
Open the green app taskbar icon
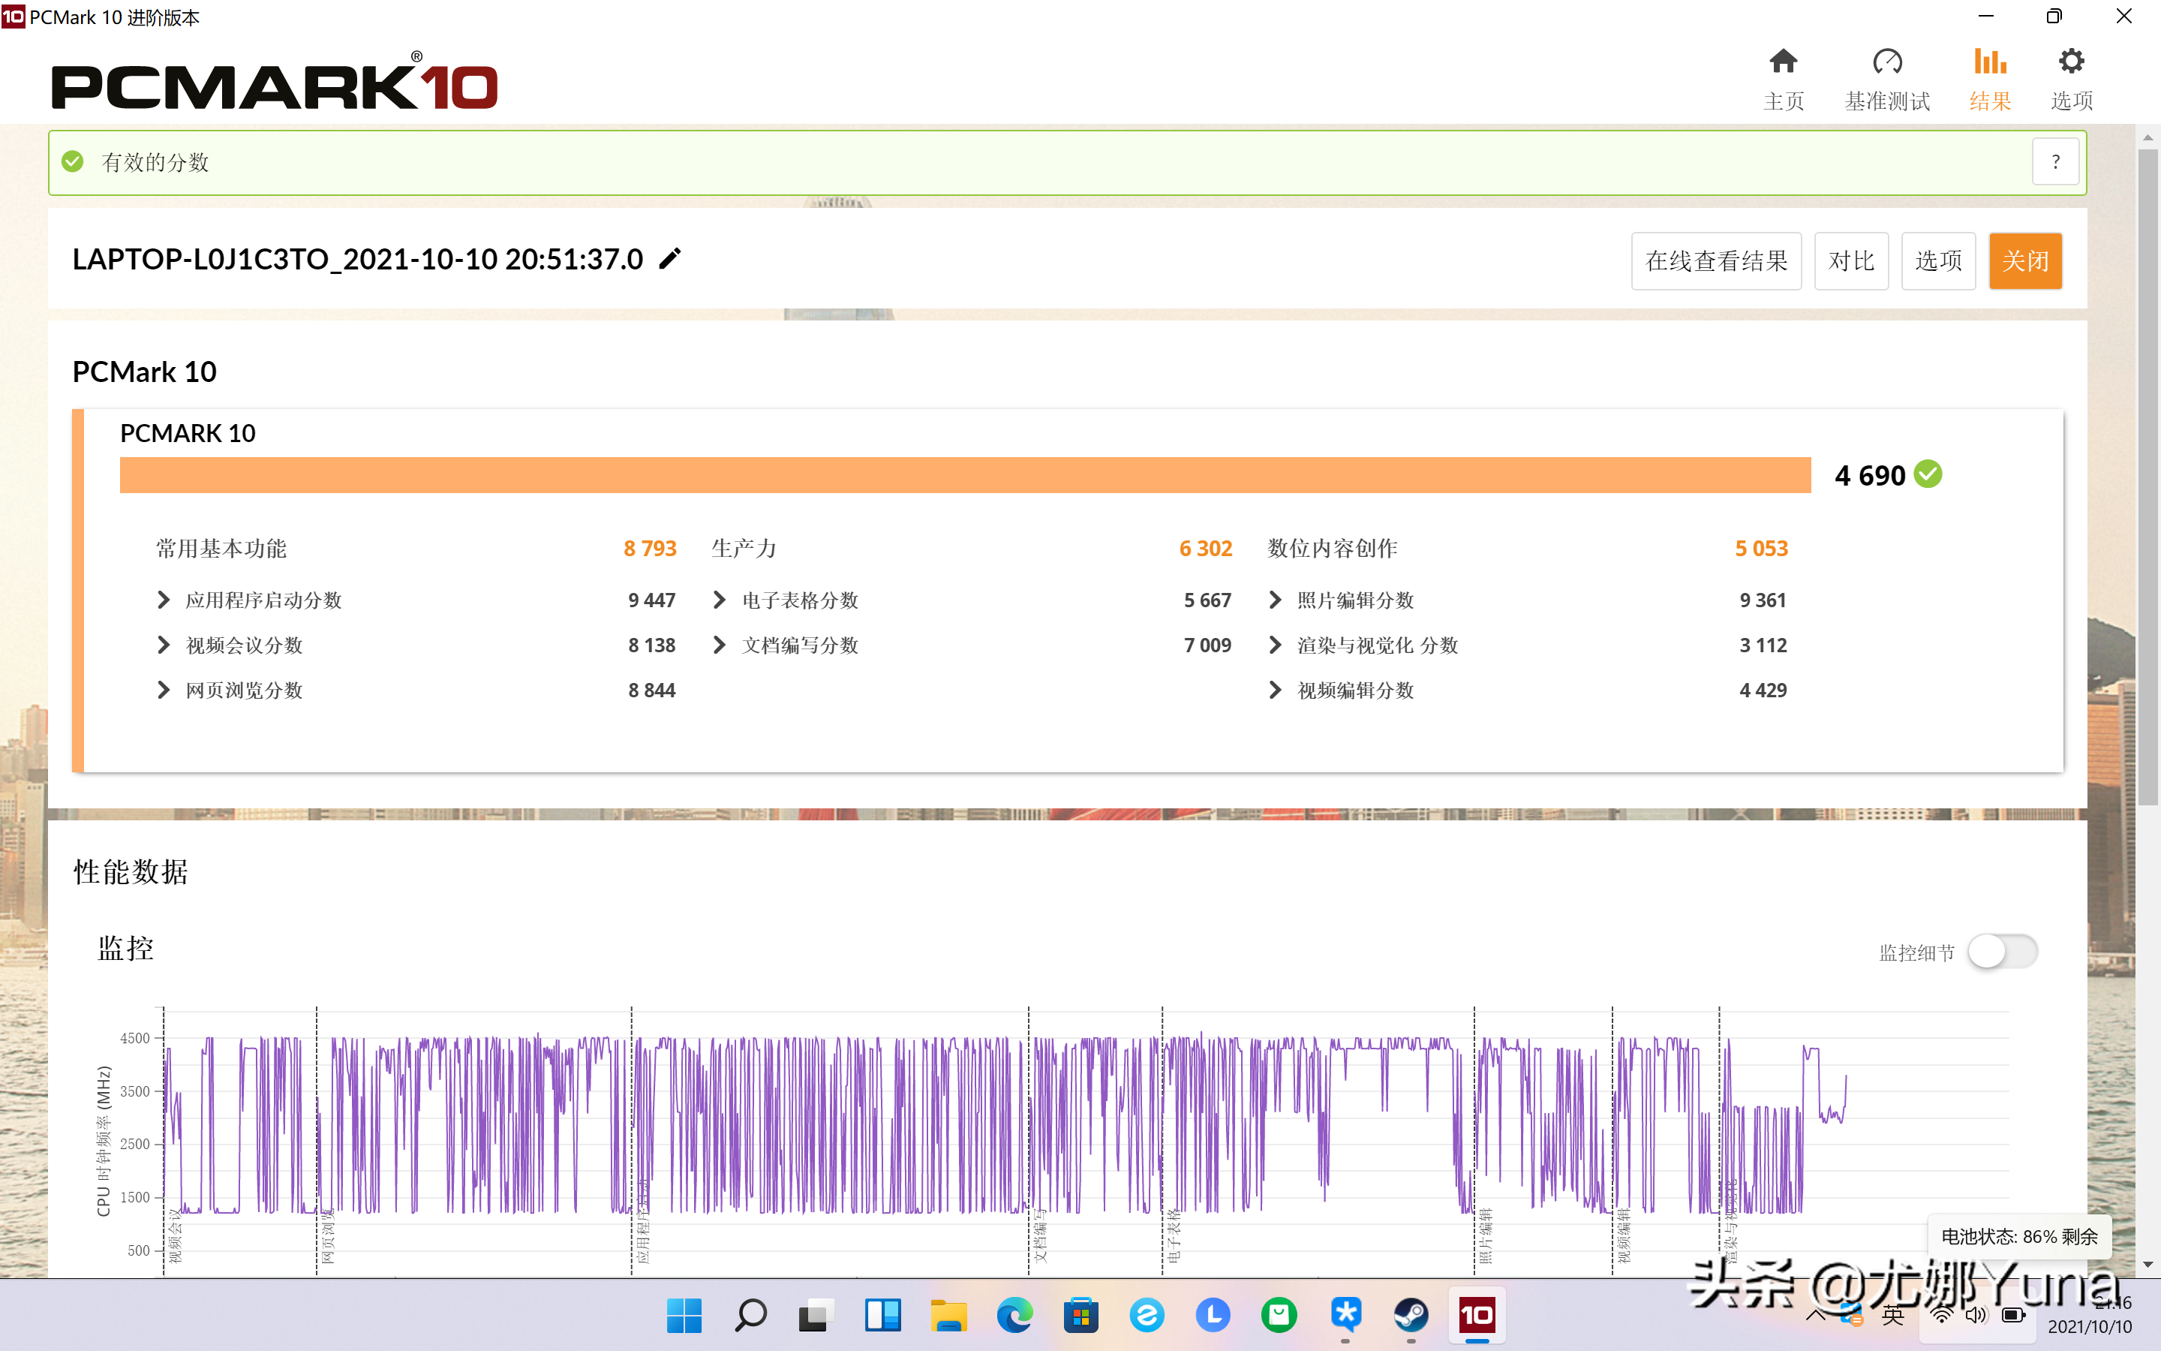point(1279,1314)
